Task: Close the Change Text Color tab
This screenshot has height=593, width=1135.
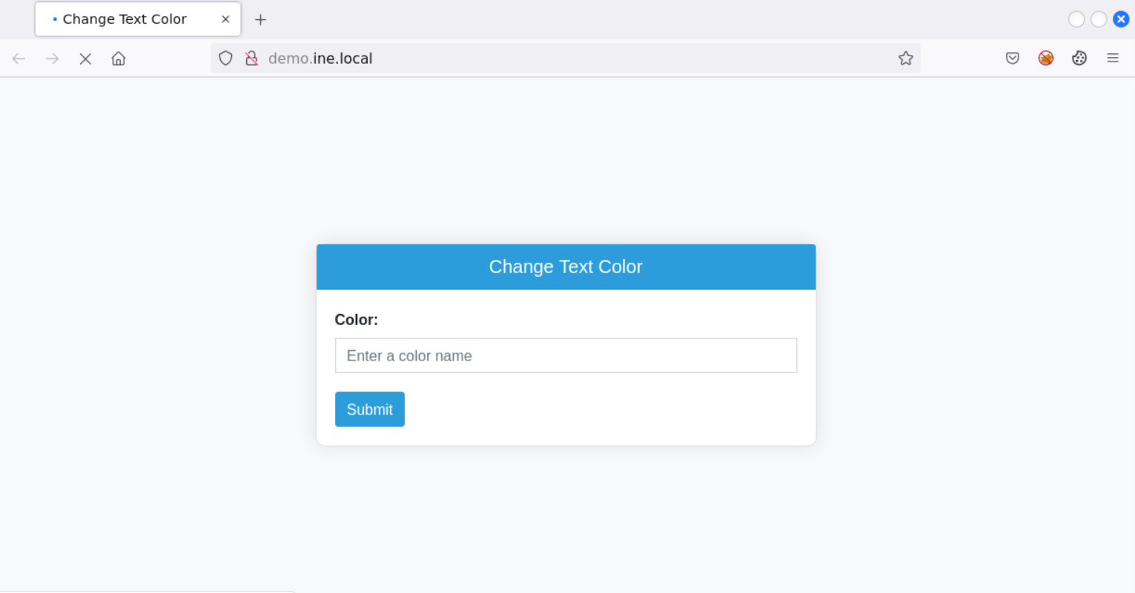Action: point(225,19)
